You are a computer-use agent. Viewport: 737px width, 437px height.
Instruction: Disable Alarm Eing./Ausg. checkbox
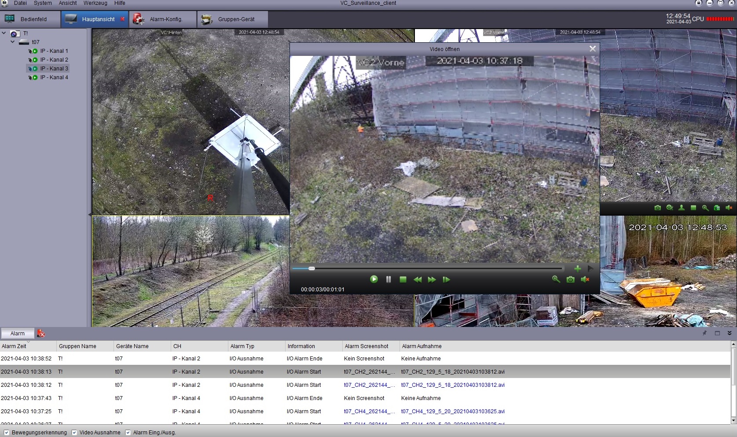click(x=128, y=433)
